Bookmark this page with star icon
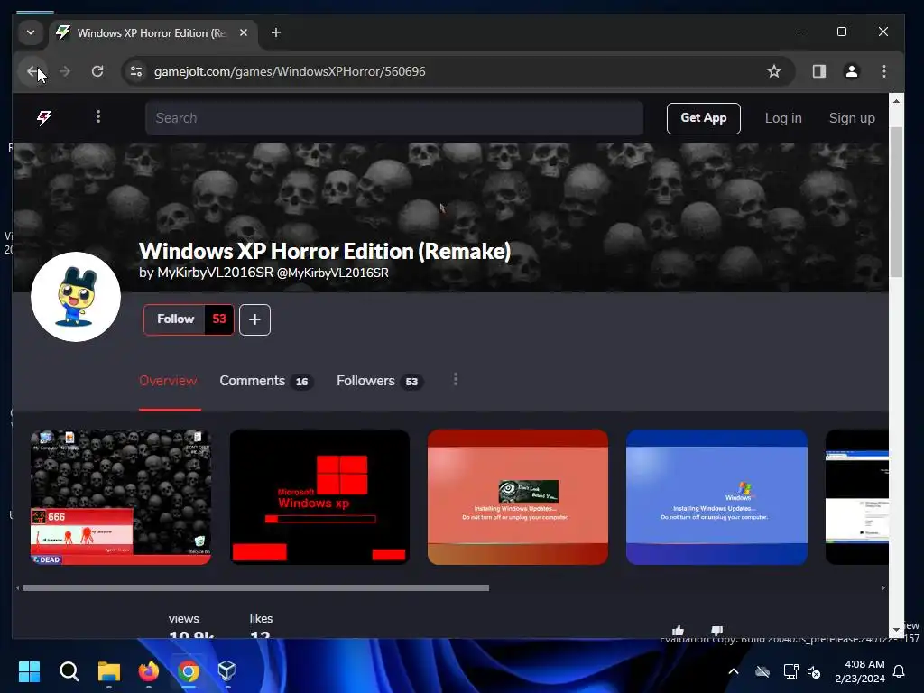This screenshot has height=693, width=924. pyautogui.click(x=773, y=71)
